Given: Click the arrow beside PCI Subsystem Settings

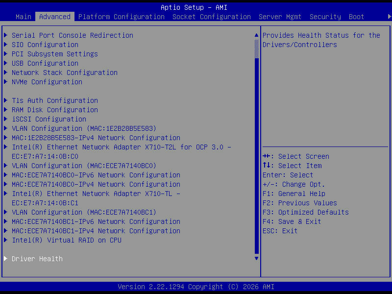Looking at the screenshot, I should tap(5, 54).
